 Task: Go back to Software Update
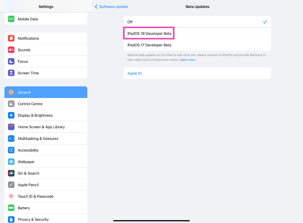[111, 7]
